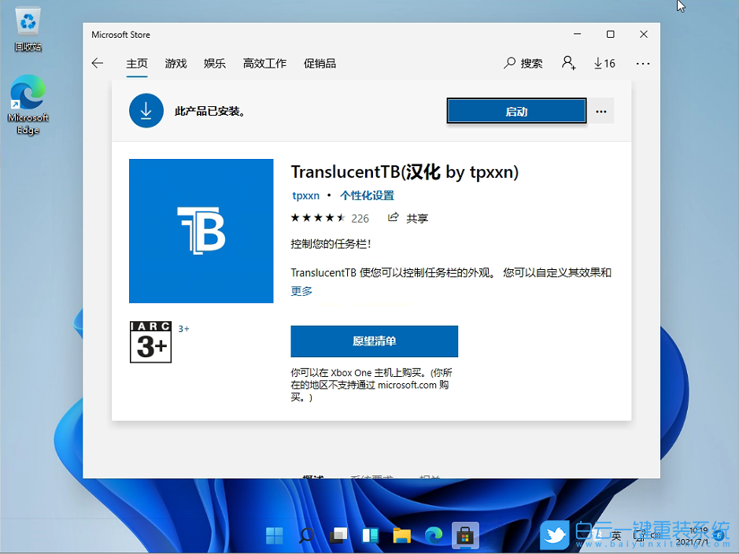Screen dimensions: 739x554
Task: Click the back arrow in Microsoft Store
Action: click(97, 63)
